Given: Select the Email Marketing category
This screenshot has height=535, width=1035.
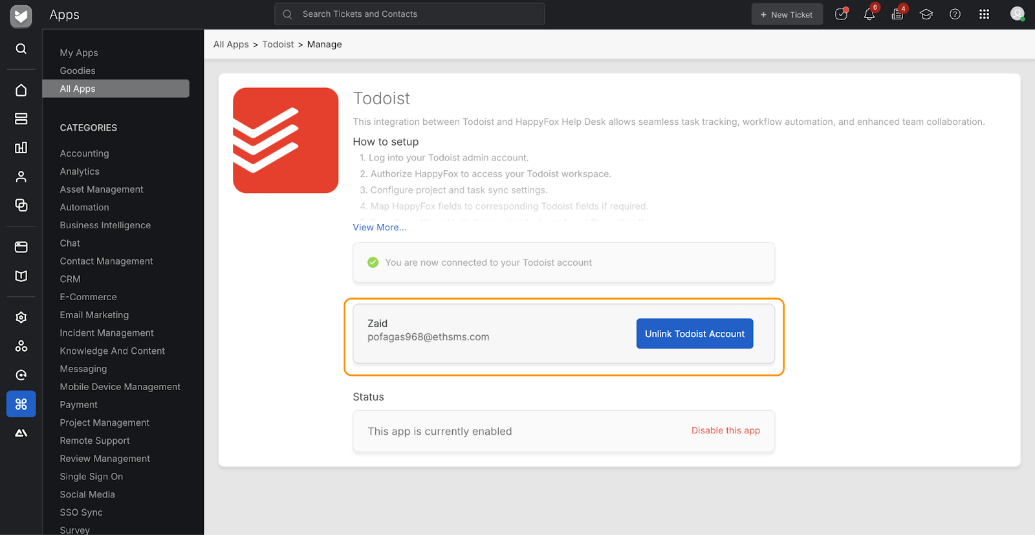Looking at the screenshot, I should [x=94, y=315].
